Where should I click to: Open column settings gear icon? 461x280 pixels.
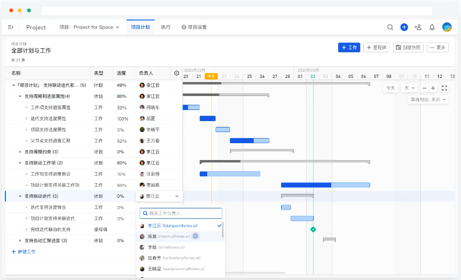point(176,73)
